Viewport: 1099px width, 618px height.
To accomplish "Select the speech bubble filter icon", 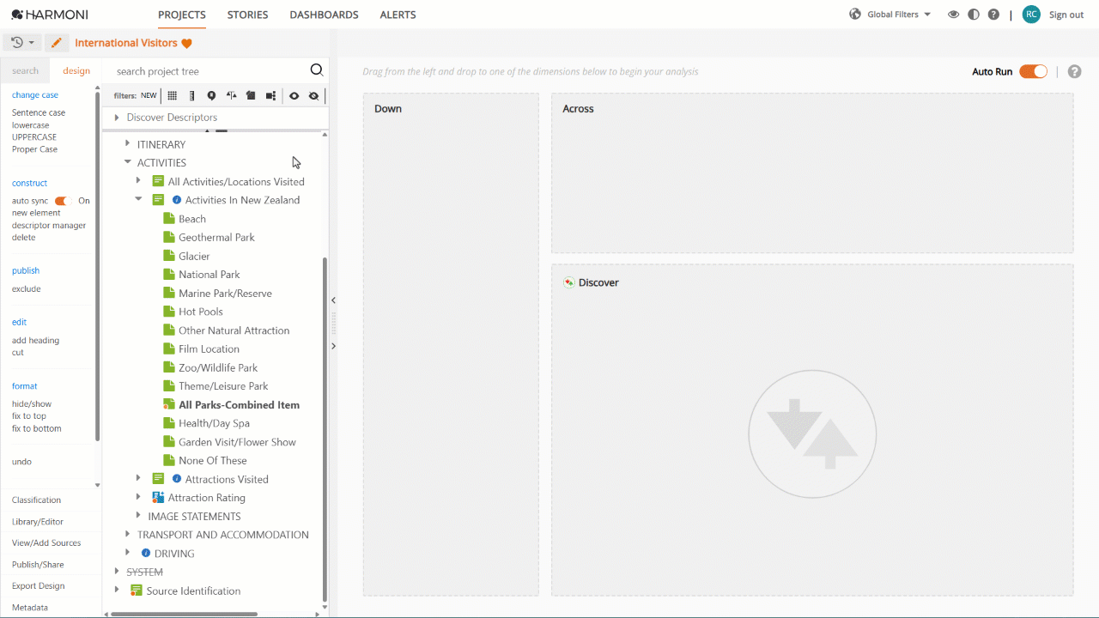I will click(211, 96).
